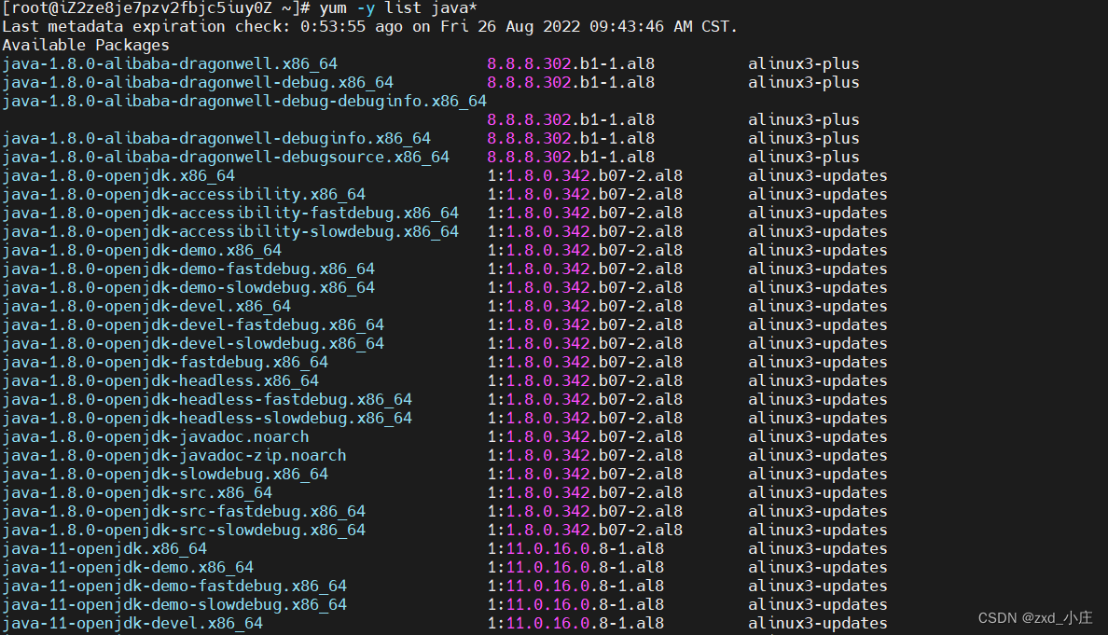Click version 1:11.0.16.0.8-1.al8 of java-11-openjdk.x86_64
Screen dimensions: 1108x635
tap(575, 549)
